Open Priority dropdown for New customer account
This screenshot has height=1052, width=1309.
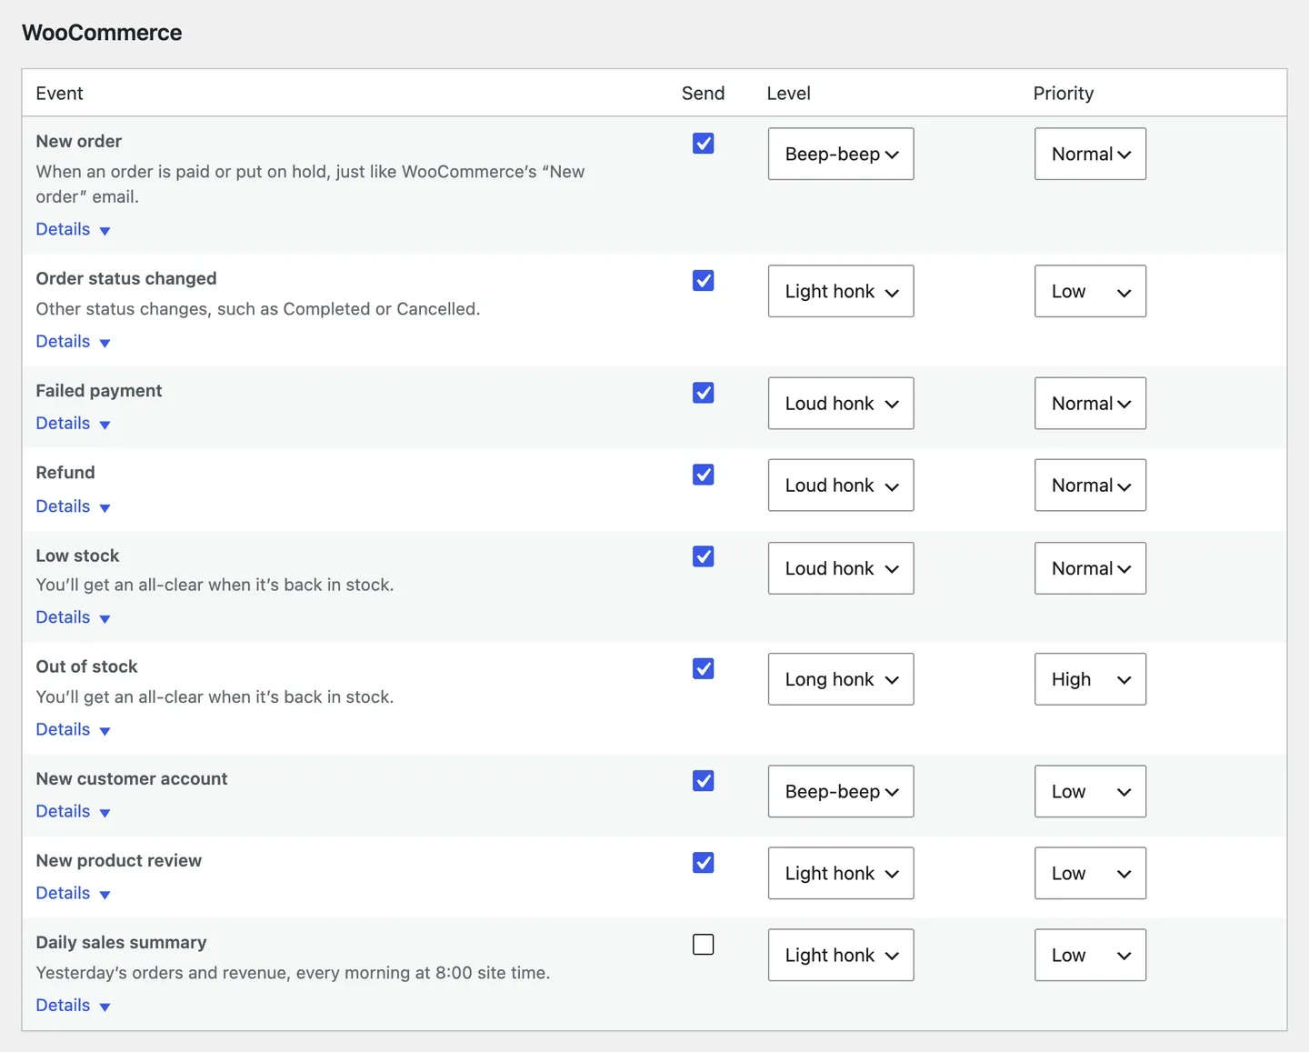[1090, 791]
